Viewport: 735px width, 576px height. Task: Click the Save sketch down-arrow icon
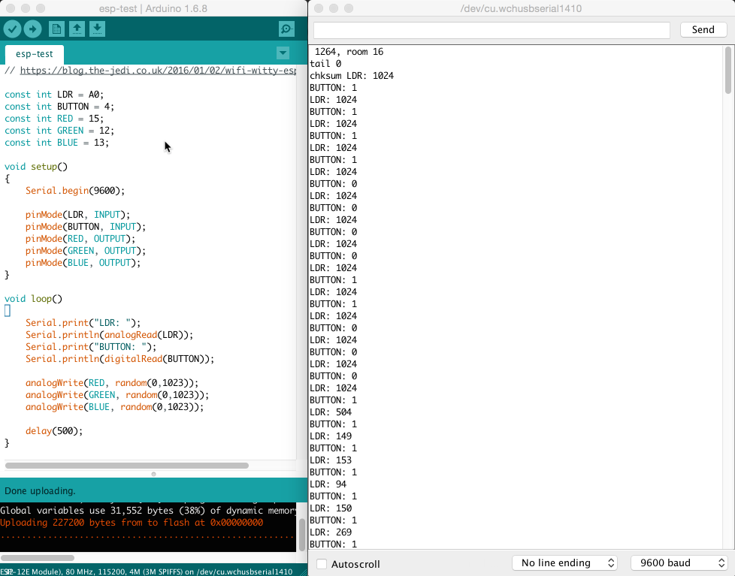point(97,29)
